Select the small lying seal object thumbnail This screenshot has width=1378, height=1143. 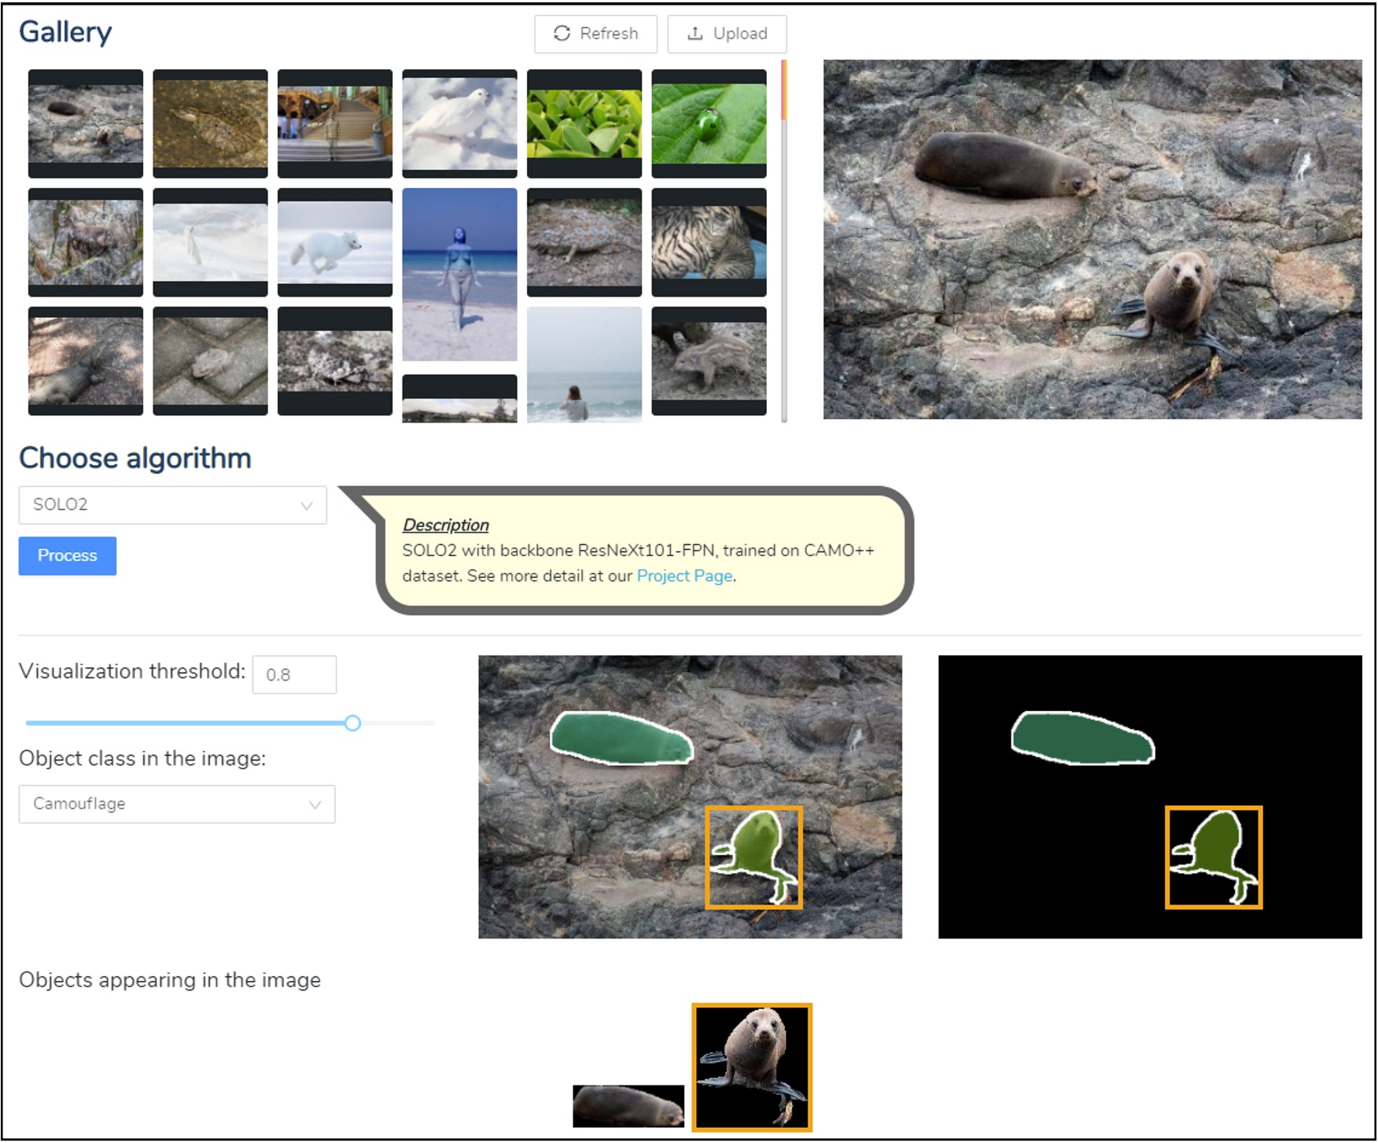click(629, 1105)
